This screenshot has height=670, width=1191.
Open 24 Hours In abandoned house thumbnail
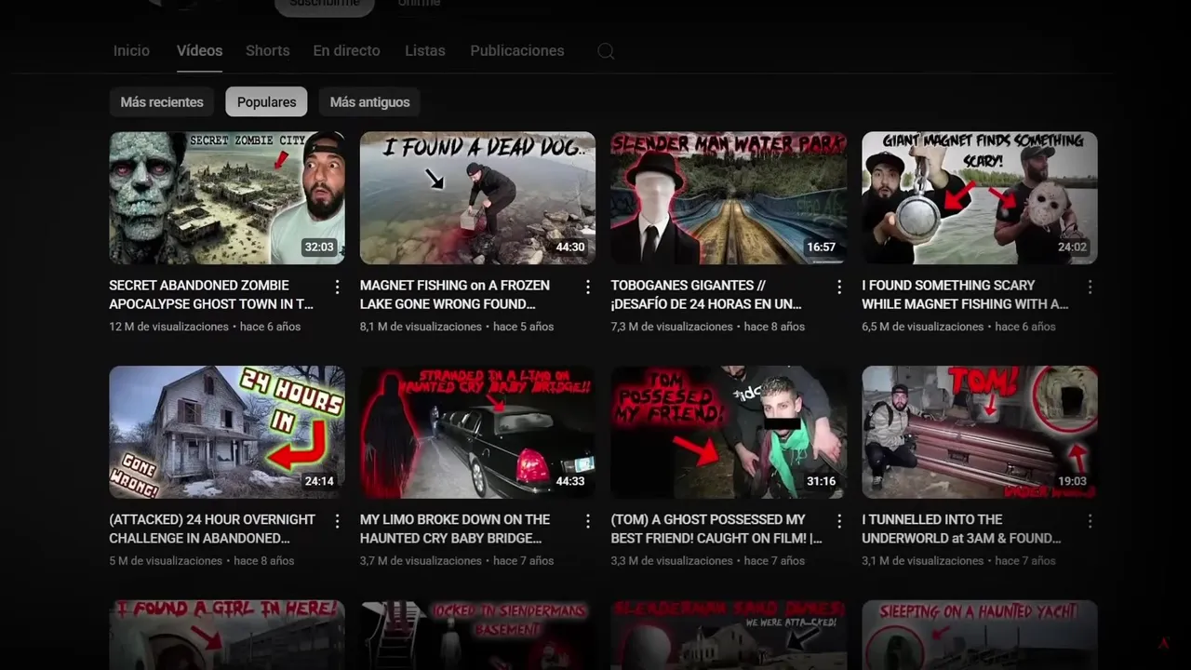(x=227, y=432)
